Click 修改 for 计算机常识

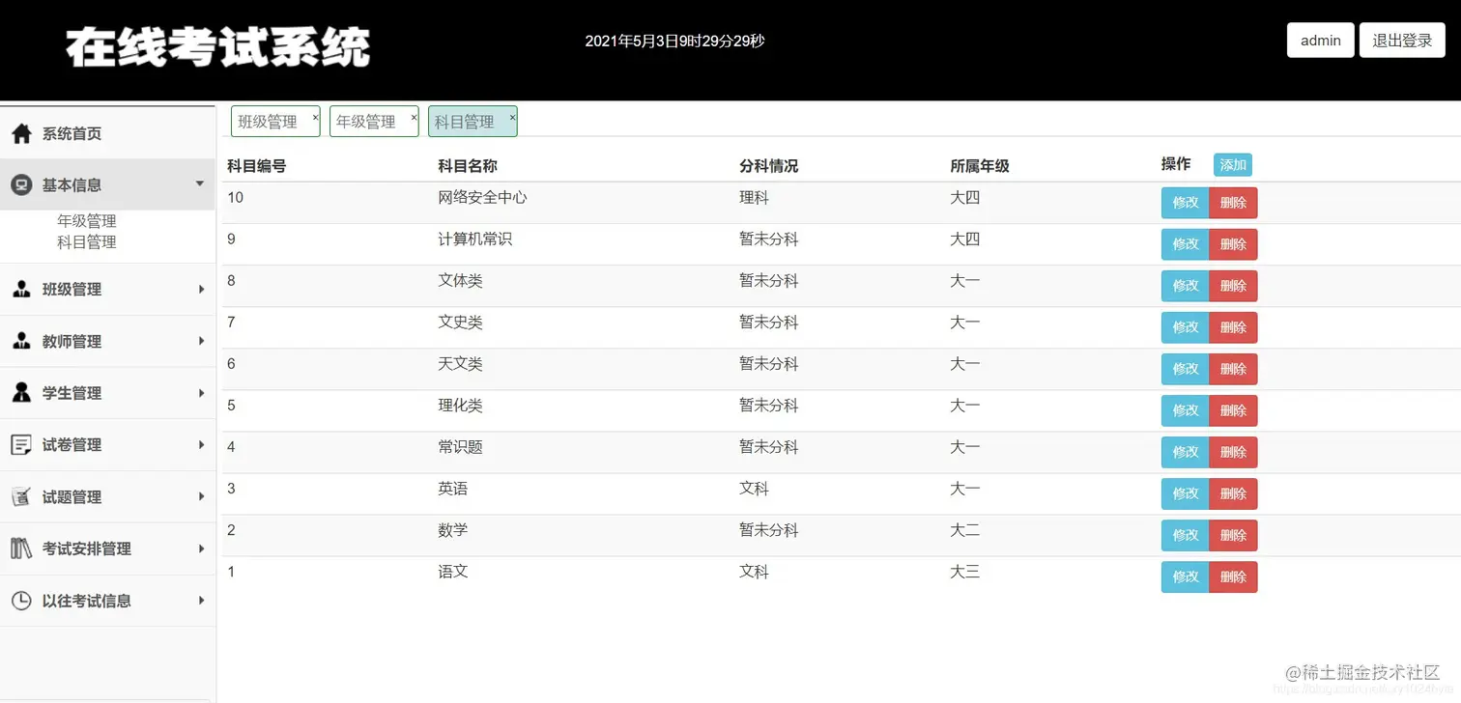[x=1186, y=244]
